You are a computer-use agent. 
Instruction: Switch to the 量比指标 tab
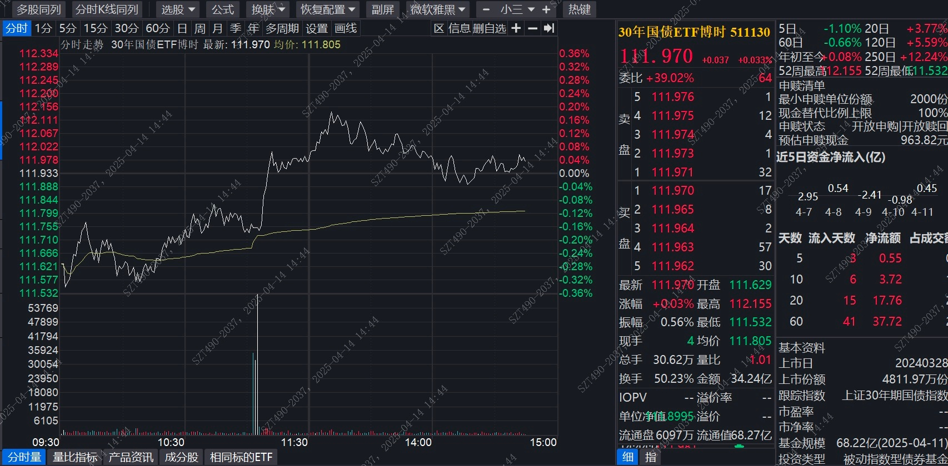[75, 457]
